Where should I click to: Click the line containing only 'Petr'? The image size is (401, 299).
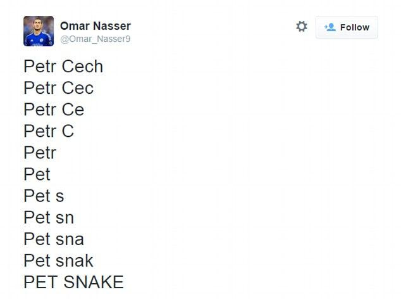(40, 153)
